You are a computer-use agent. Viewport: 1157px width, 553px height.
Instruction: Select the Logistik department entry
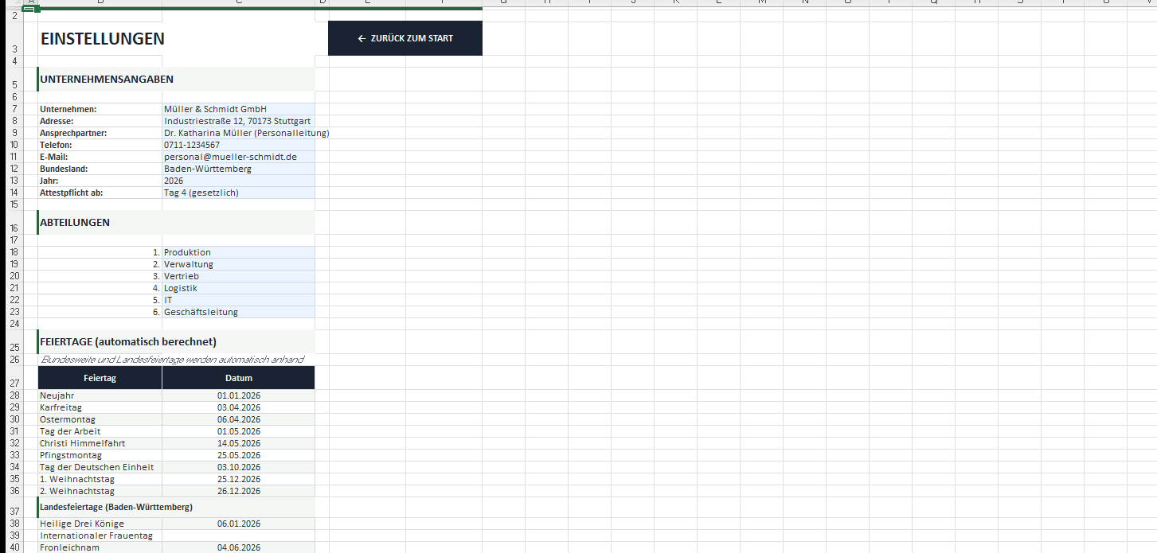pyautogui.click(x=238, y=288)
